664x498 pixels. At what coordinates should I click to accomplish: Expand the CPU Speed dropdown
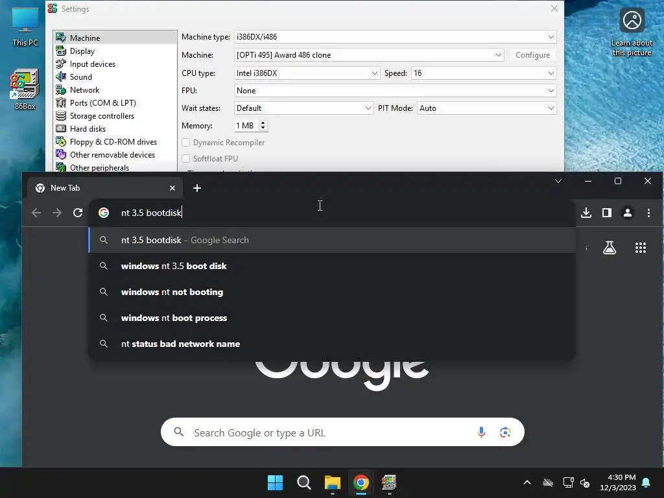(x=484, y=73)
